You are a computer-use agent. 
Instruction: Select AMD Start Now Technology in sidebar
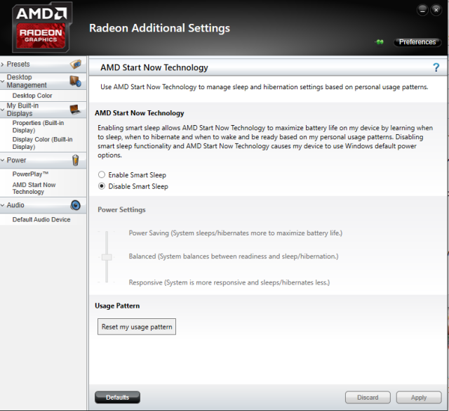point(34,188)
